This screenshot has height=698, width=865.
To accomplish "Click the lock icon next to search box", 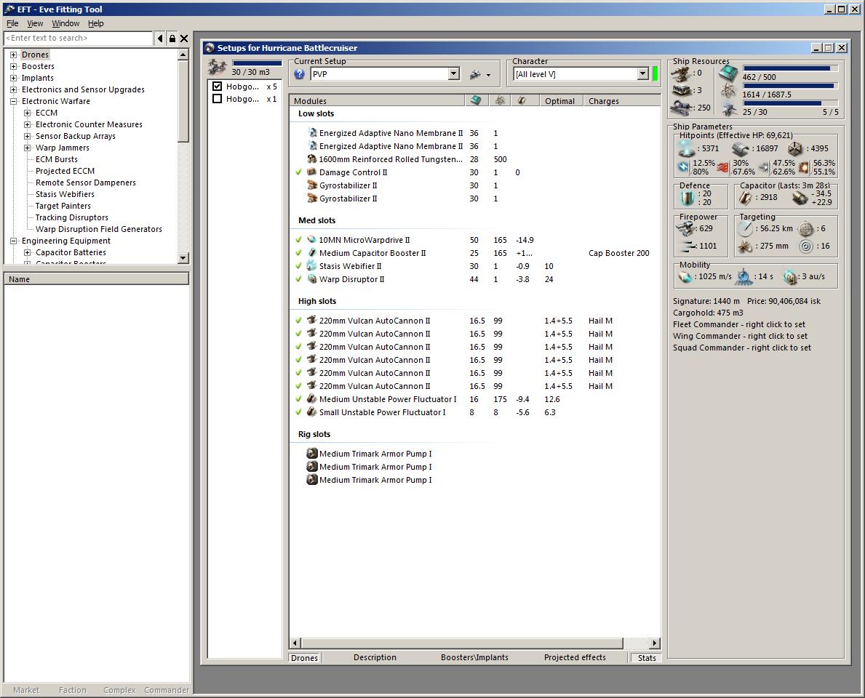I will 172,38.
